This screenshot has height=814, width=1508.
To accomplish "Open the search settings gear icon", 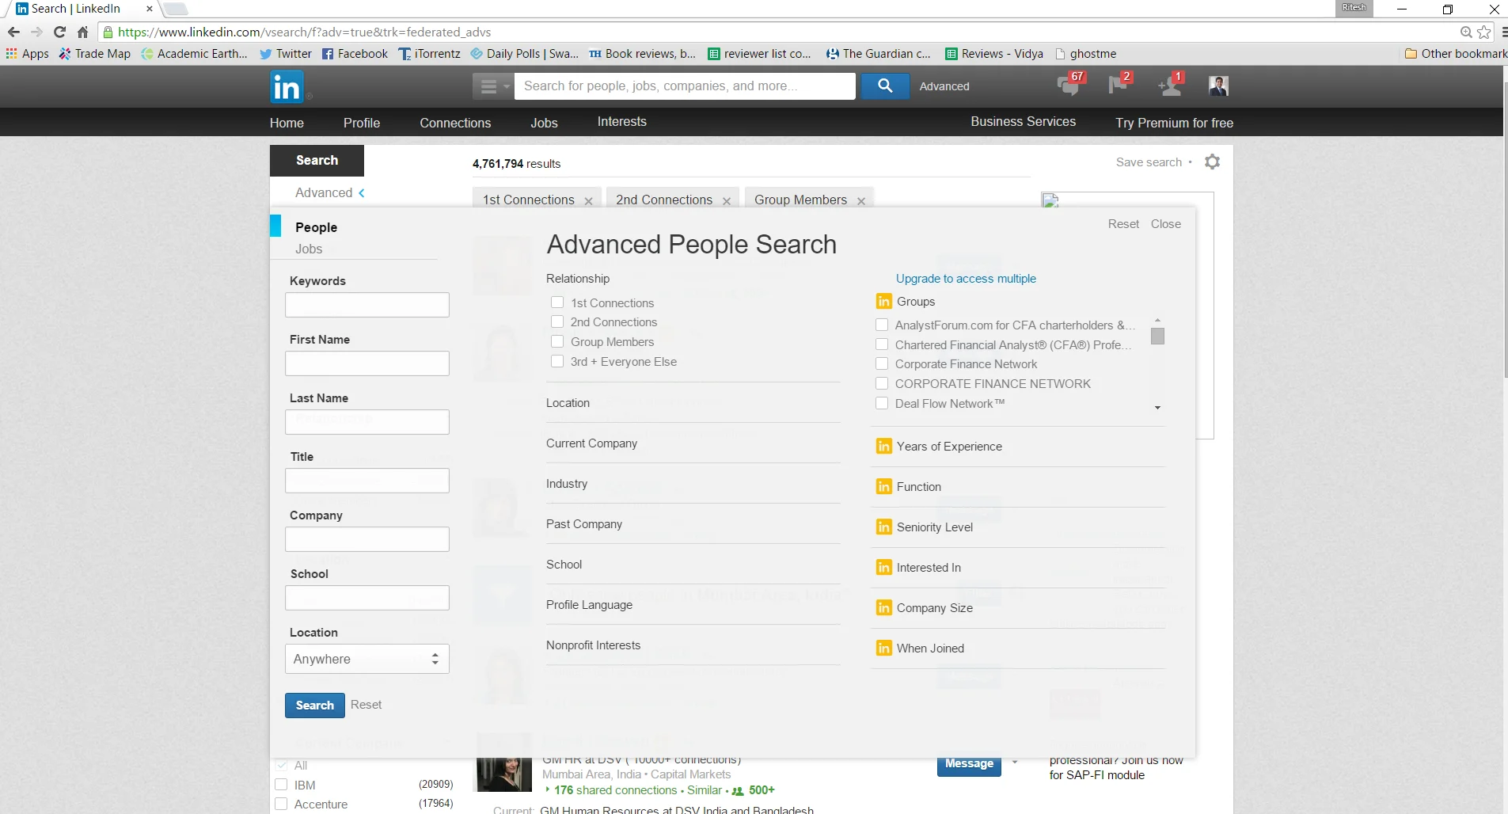I will coord(1212,162).
